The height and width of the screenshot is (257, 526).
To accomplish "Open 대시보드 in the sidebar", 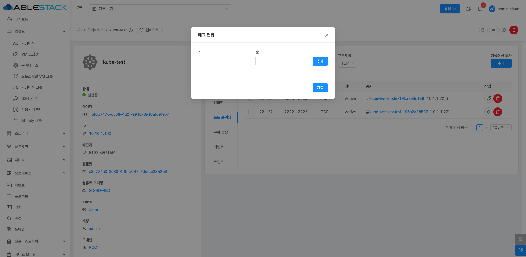I will pyautogui.click(x=21, y=19).
